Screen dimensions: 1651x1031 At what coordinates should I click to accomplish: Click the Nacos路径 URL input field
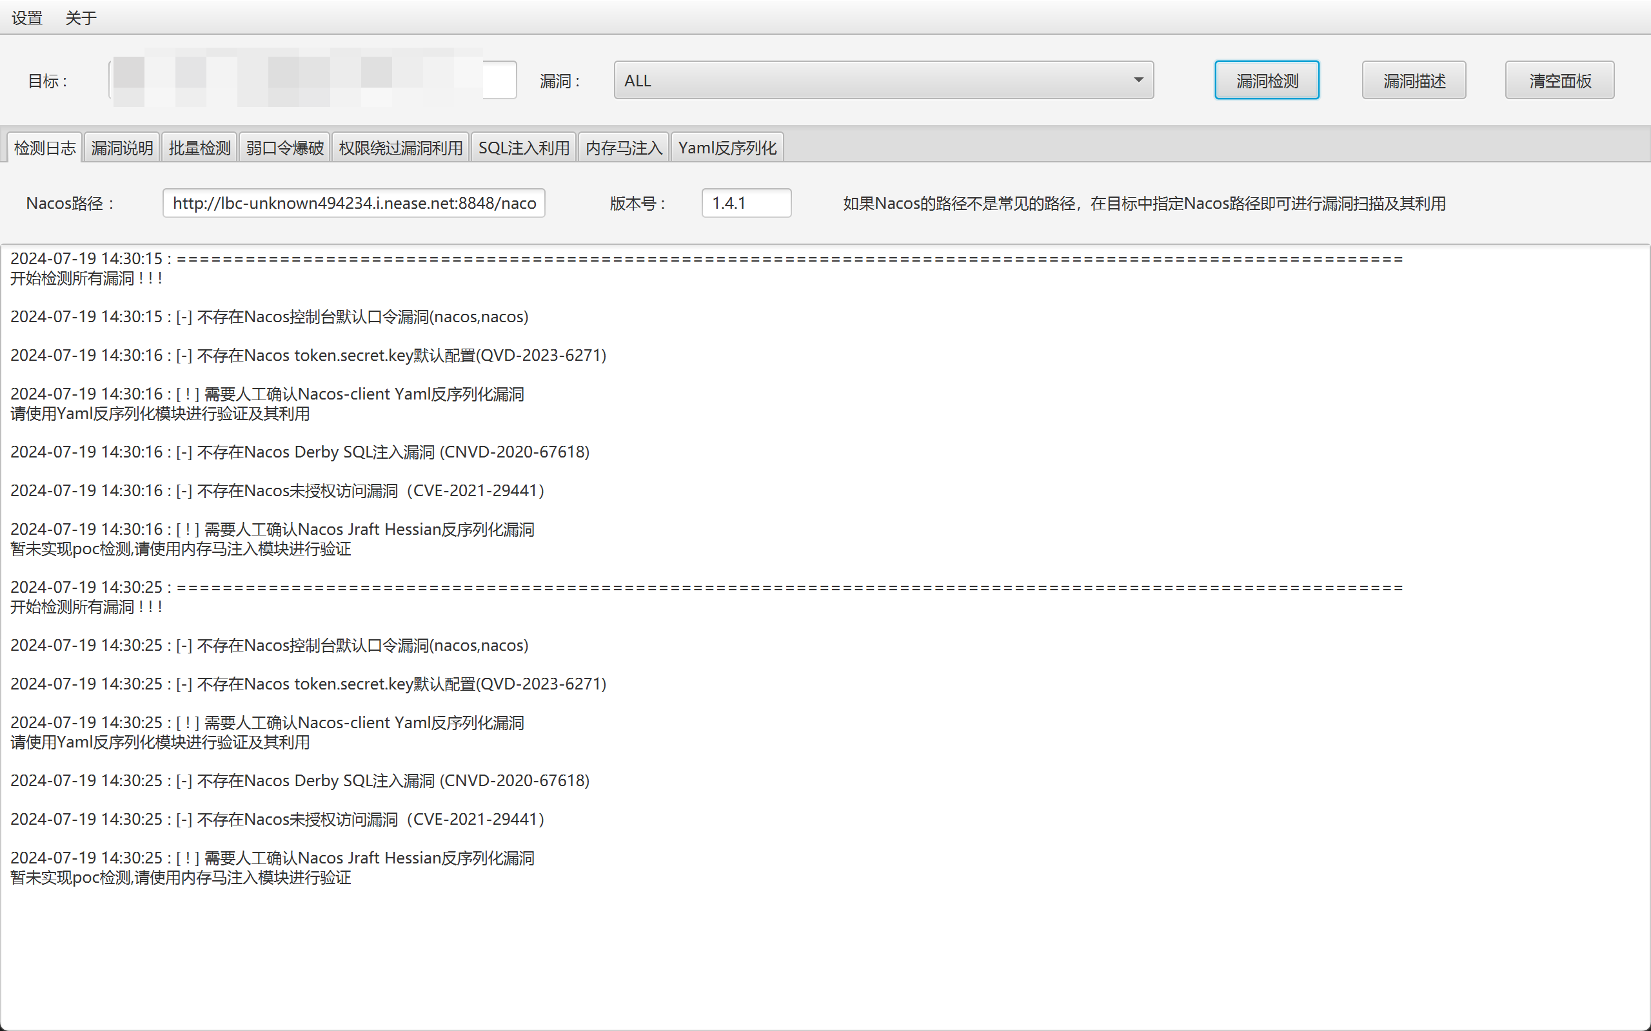[x=353, y=203]
